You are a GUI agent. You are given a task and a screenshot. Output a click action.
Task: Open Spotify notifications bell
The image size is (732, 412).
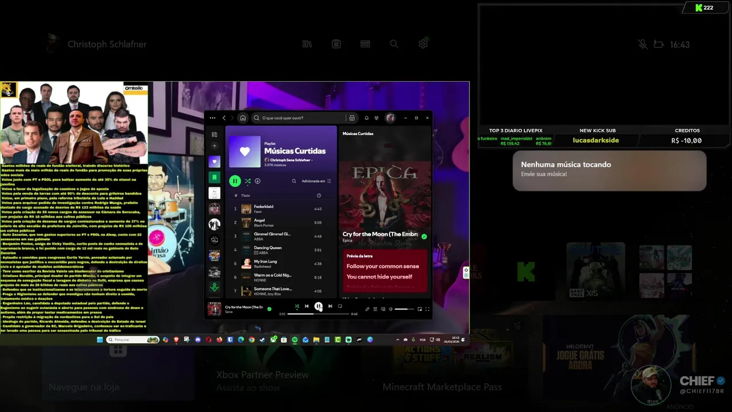tap(367, 118)
